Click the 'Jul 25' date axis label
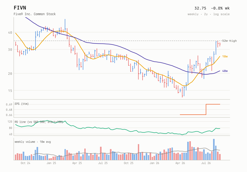 (x=103, y=163)
